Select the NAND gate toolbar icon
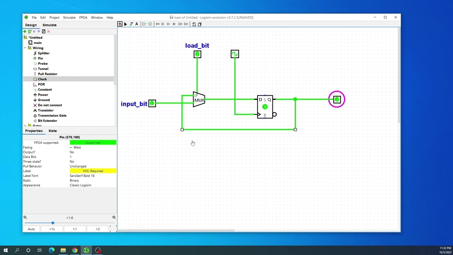The image size is (453, 255). [180, 24]
